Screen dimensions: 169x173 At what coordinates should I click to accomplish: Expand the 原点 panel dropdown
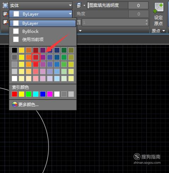pyautogui.click(x=158, y=31)
